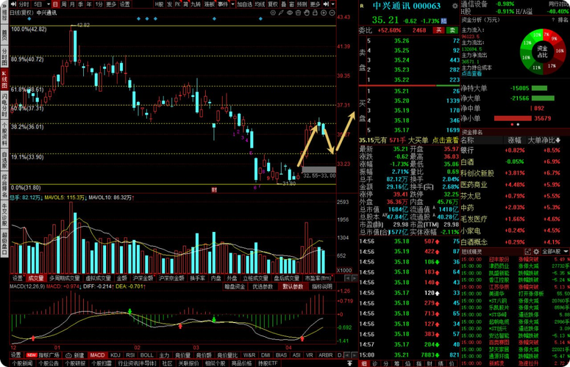The image size is (570, 367).
Task: Select 成交量 volume indicator tab
Action: pyautogui.click(x=35, y=278)
